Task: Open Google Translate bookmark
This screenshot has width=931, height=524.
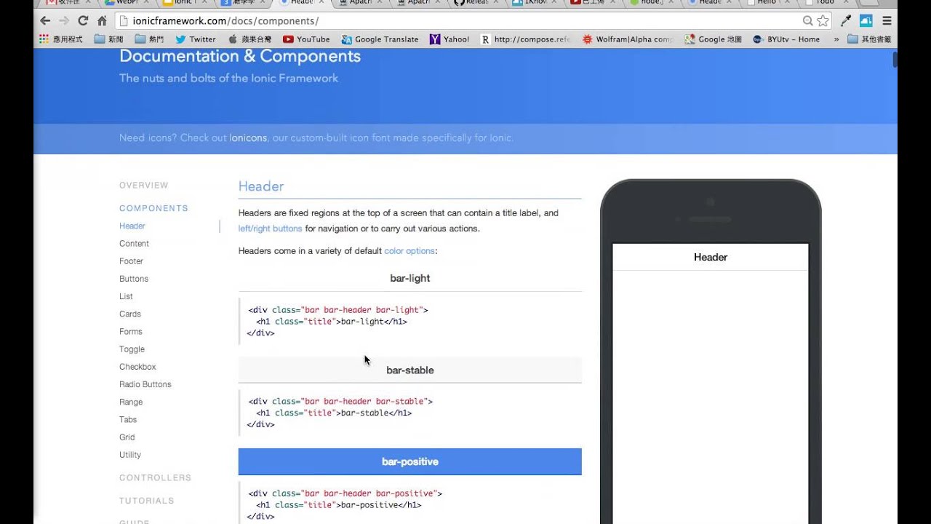Action: [380, 39]
